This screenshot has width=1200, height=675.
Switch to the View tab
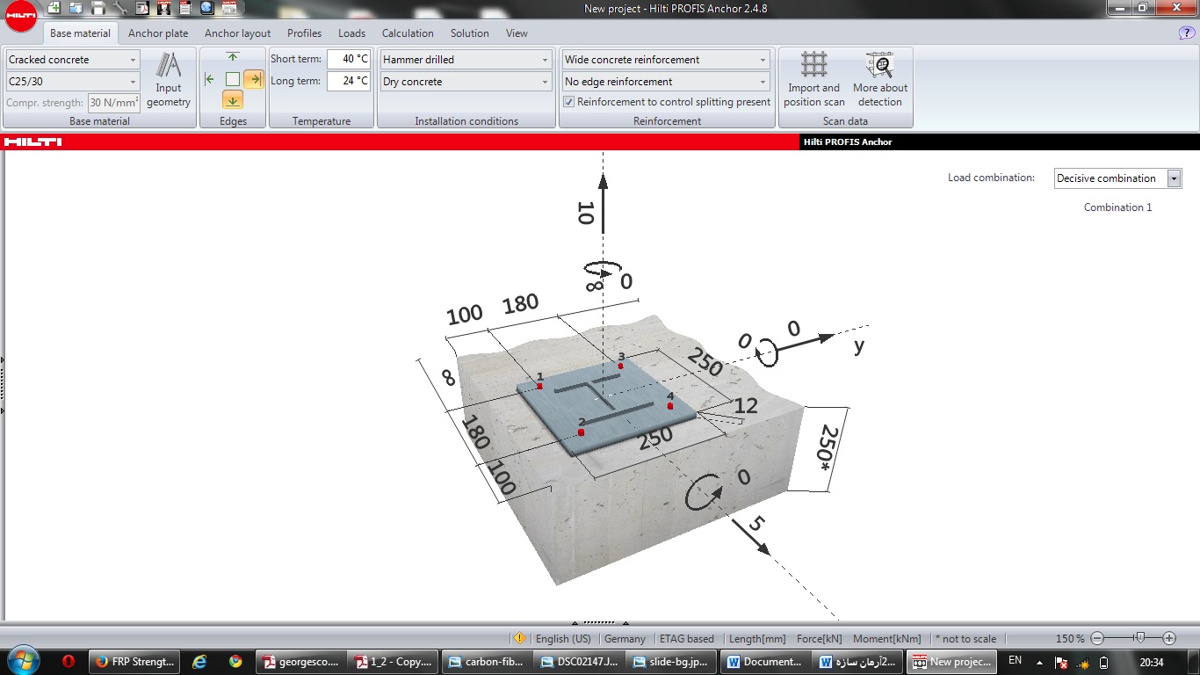tap(517, 33)
